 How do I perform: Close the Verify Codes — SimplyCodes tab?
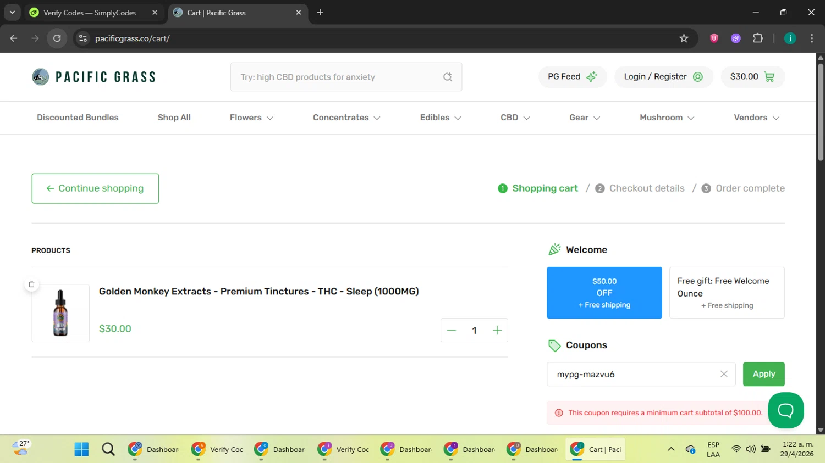(x=155, y=13)
